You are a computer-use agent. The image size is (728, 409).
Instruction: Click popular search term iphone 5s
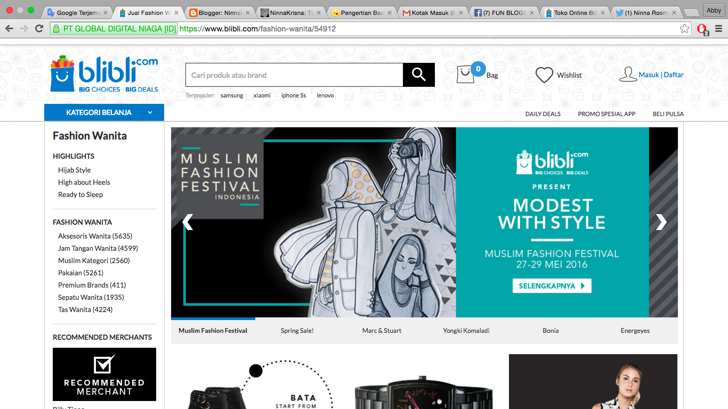pyautogui.click(x=294, y=96)
